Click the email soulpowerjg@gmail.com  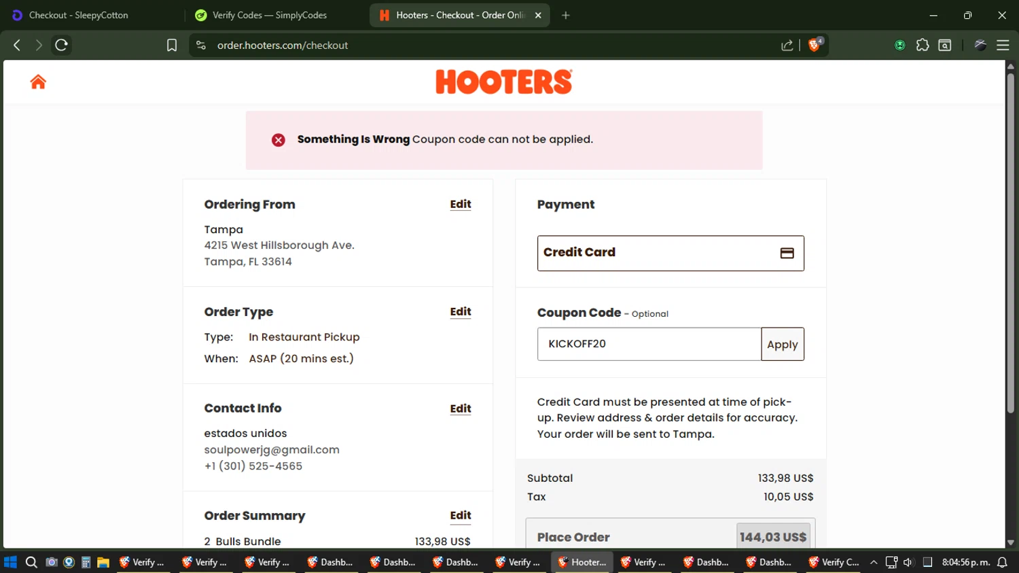[272, 450]
